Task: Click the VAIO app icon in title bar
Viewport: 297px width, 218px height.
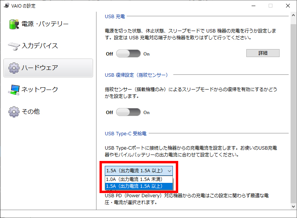Action: (6, 6)
